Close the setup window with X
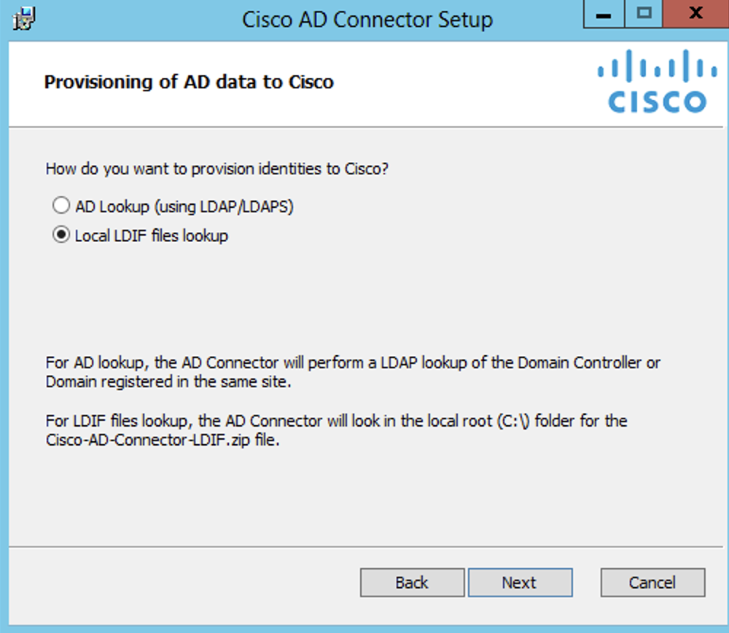 [x=695, y=14]
